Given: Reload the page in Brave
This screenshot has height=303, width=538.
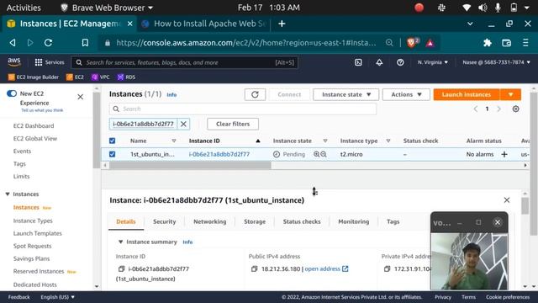Looking at the screenshot, I should coord(49,43).
